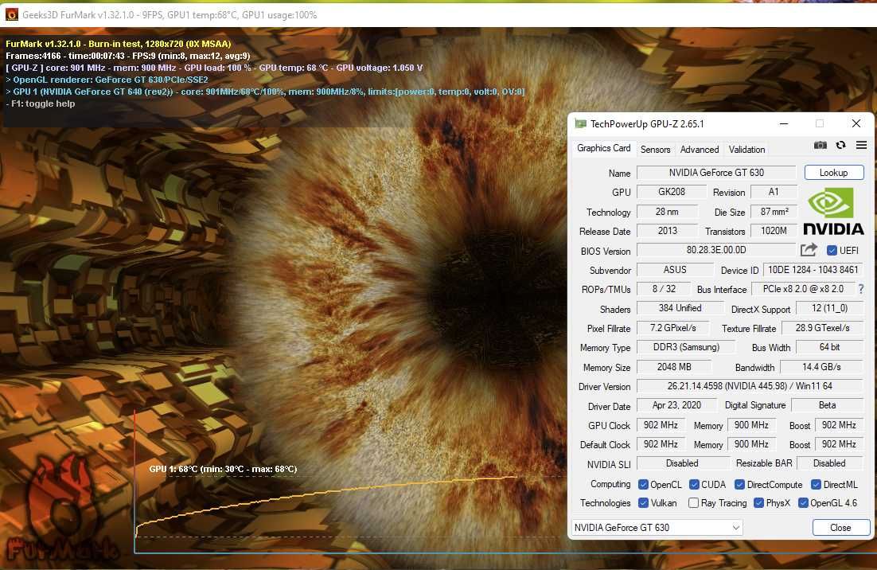Minimize the GPU-Z window
Image resolution: width=877 pixels, height=570 pixels.
click(784, 123)
